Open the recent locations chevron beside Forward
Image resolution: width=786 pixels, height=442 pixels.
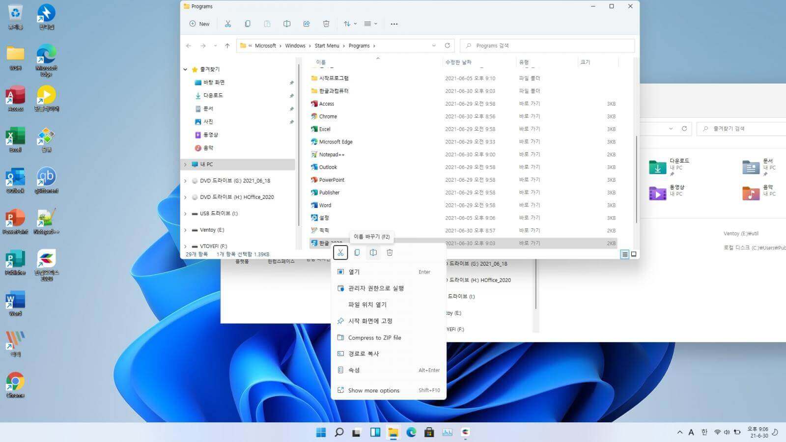pos(215,46)
